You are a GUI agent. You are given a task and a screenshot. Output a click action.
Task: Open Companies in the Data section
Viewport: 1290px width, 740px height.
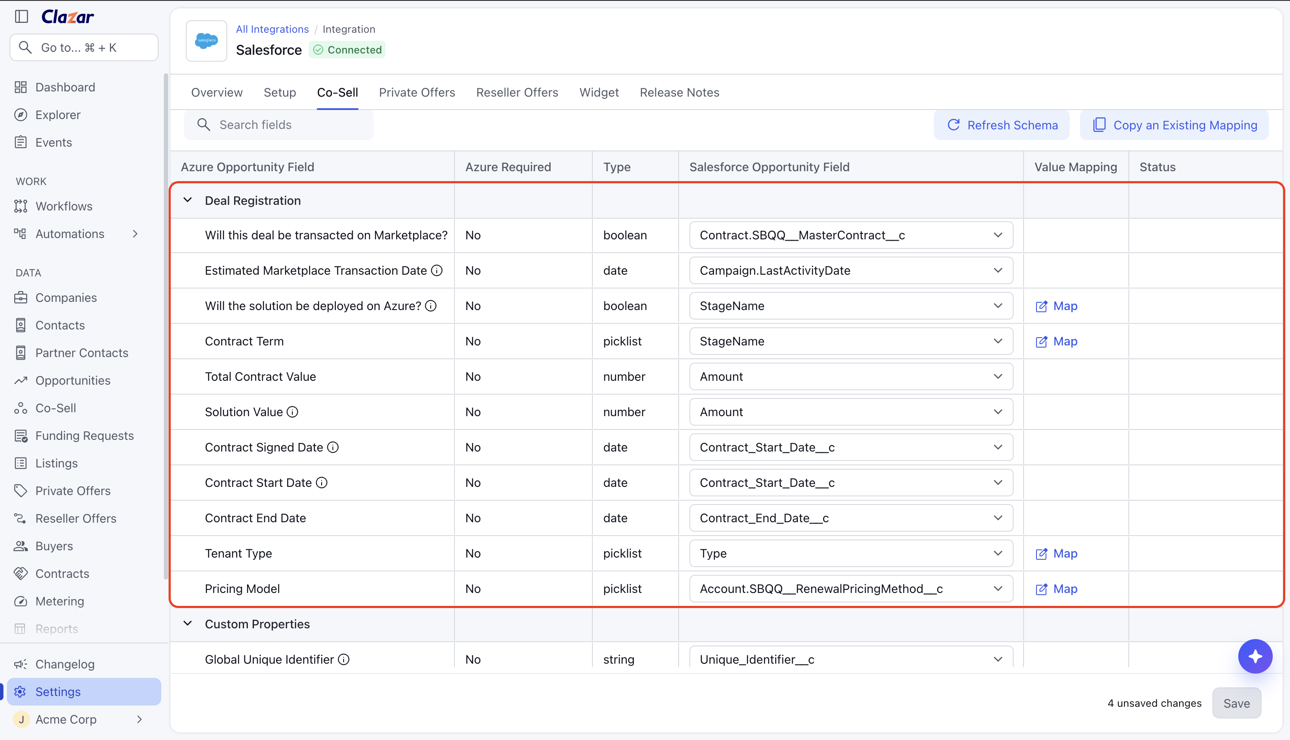[66, 298]
